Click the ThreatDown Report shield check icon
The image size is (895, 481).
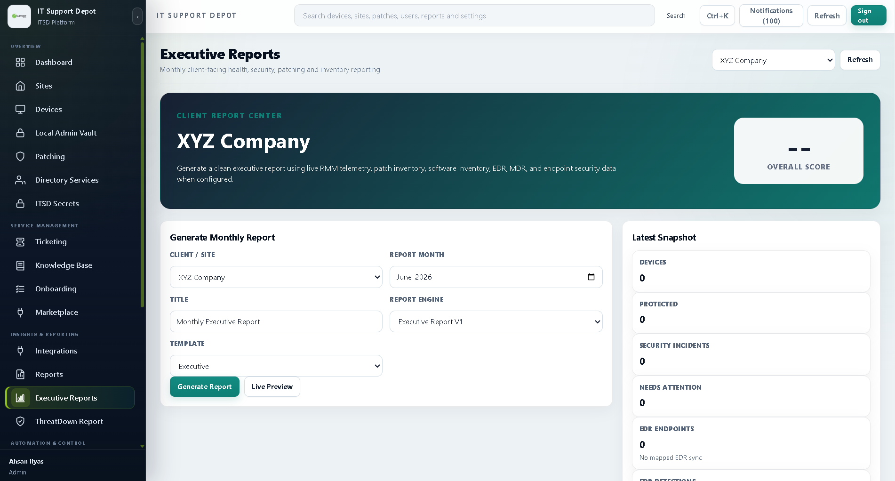20,421
